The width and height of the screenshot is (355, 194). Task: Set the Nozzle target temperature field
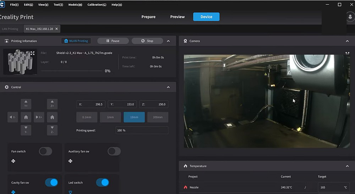pos(333,187)
